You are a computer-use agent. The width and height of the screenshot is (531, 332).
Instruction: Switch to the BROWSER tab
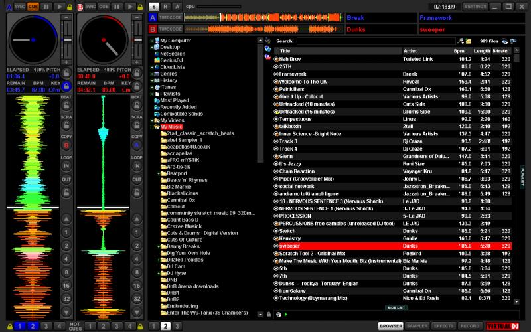click(x=390, y=326)
